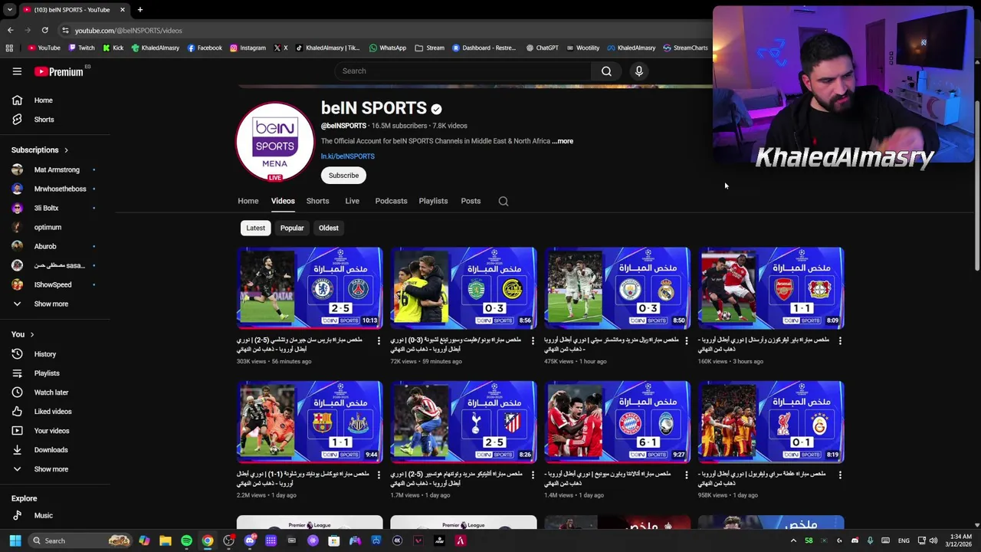
Task: Subscribe to beIN SPORTS channel
Action: pos(343,176)
